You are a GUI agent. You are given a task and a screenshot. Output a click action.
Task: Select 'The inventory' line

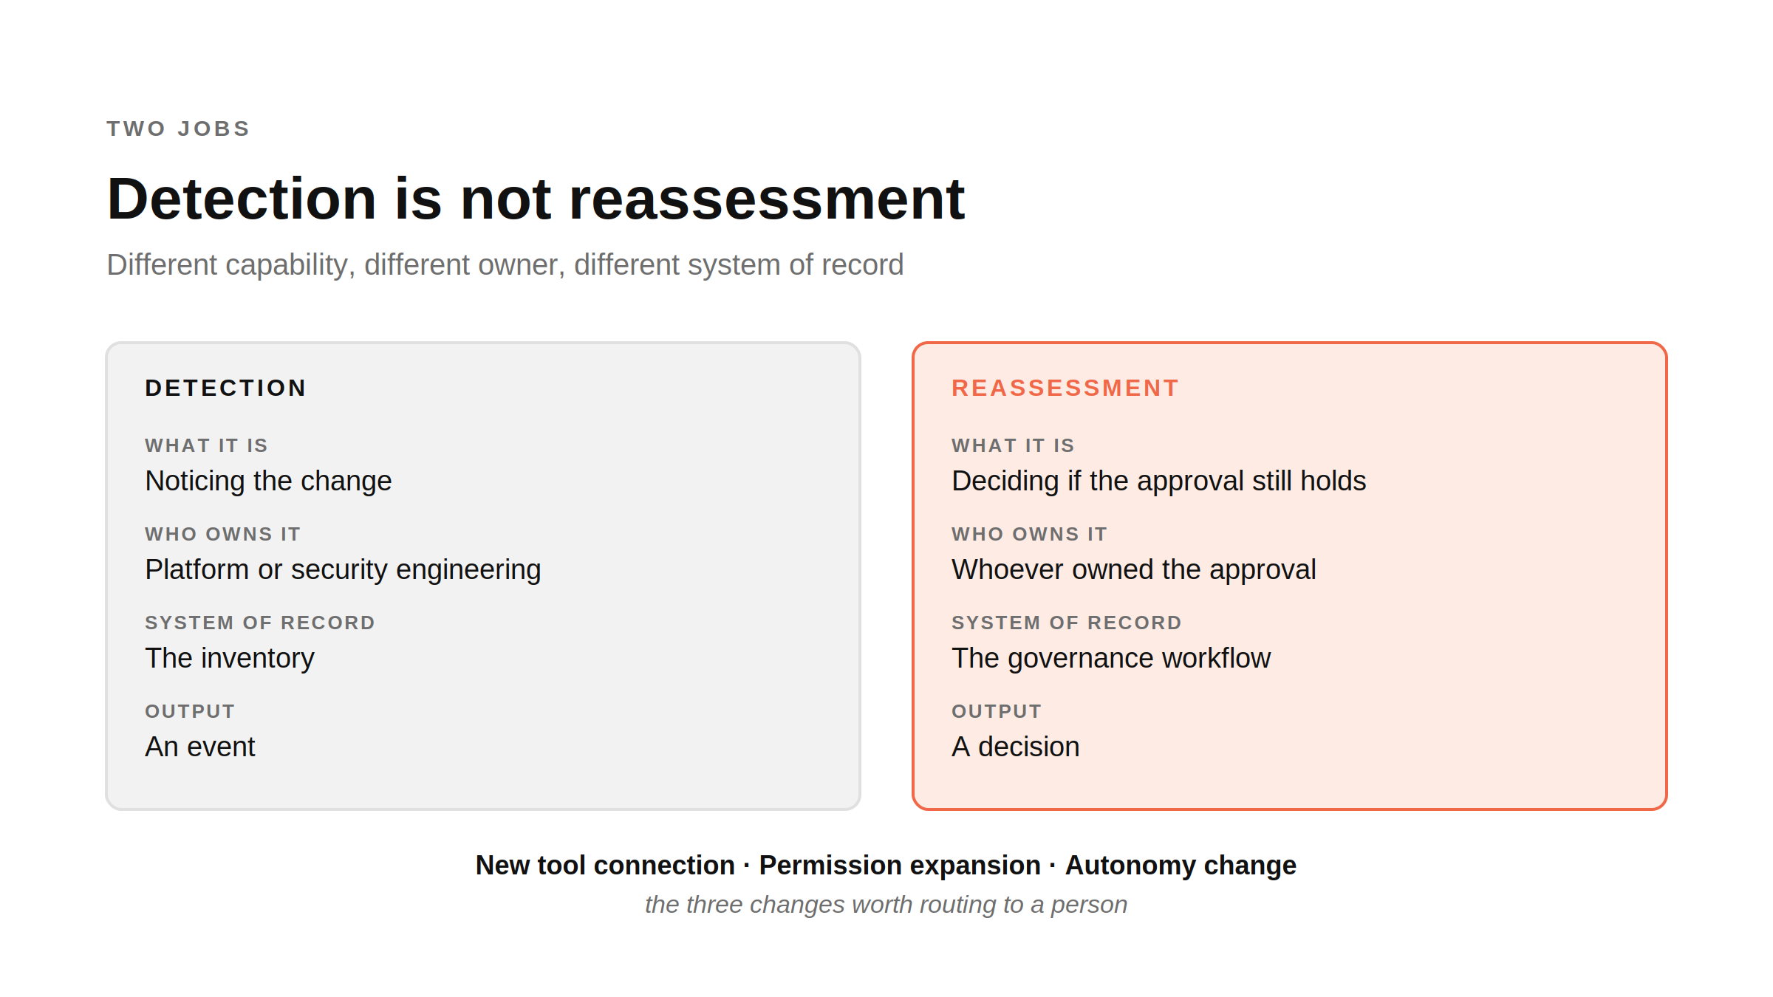pos(230,659)
